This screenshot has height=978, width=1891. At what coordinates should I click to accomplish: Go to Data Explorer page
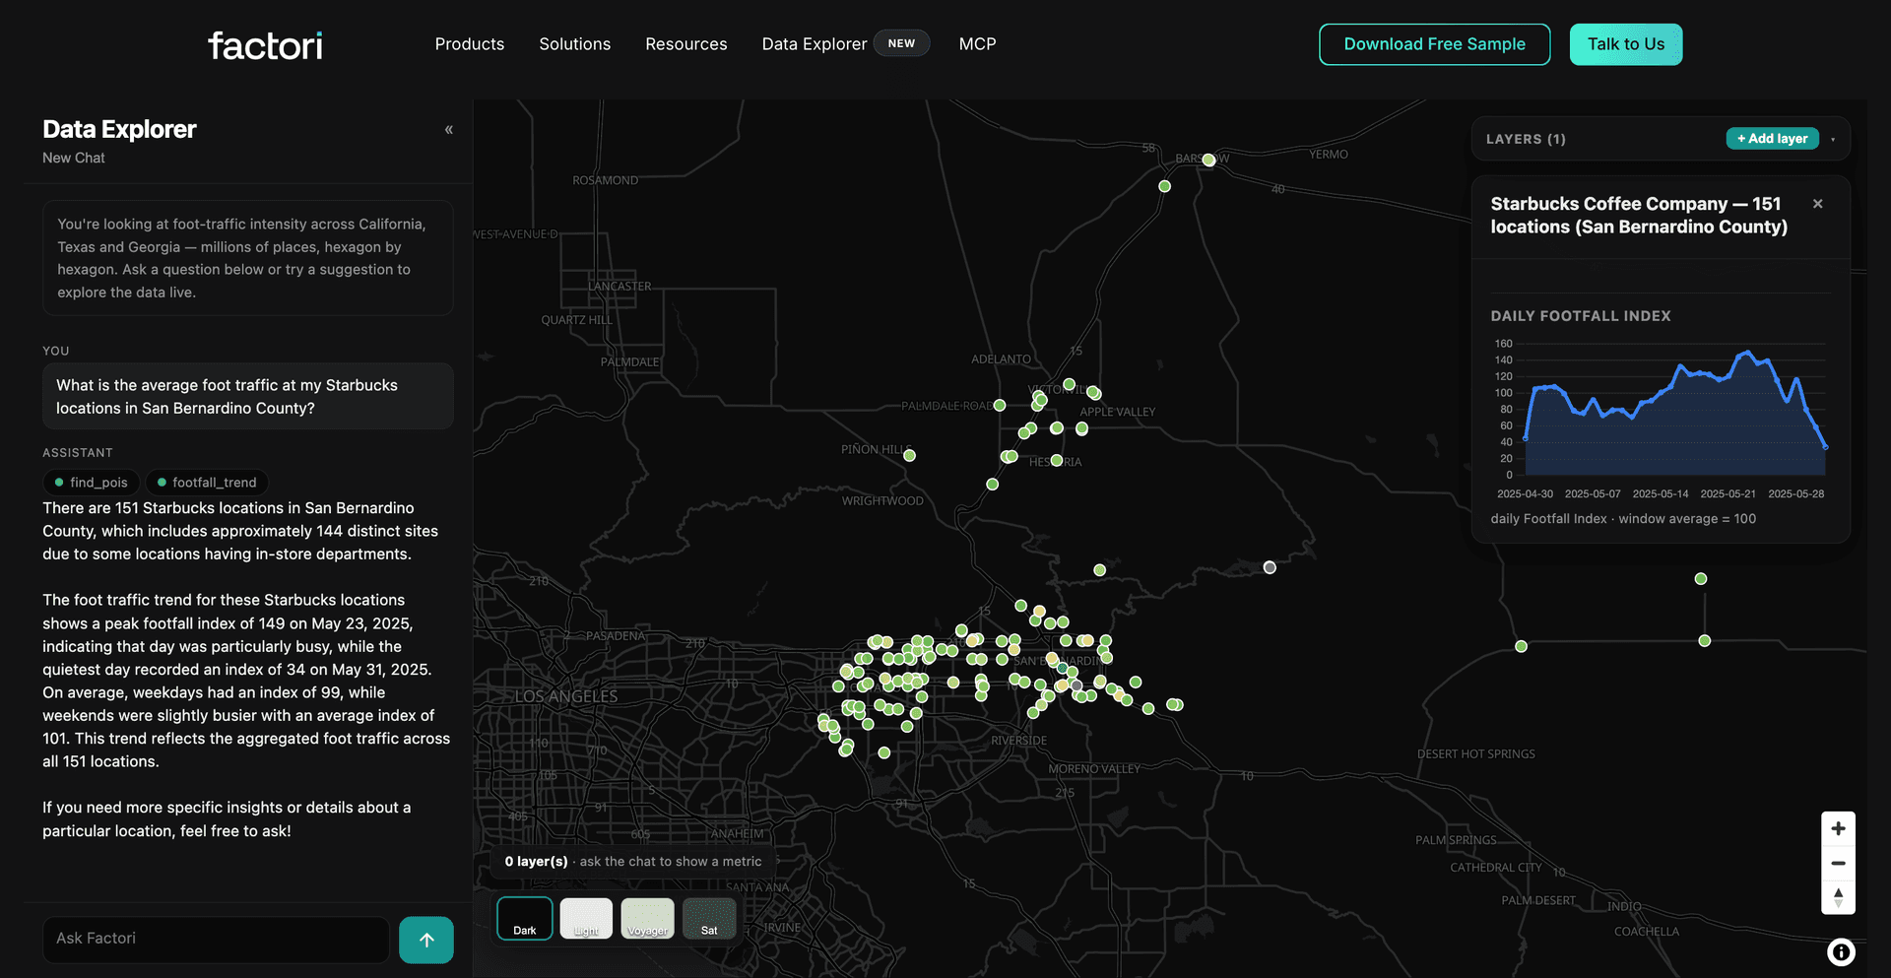coord(815,44)
